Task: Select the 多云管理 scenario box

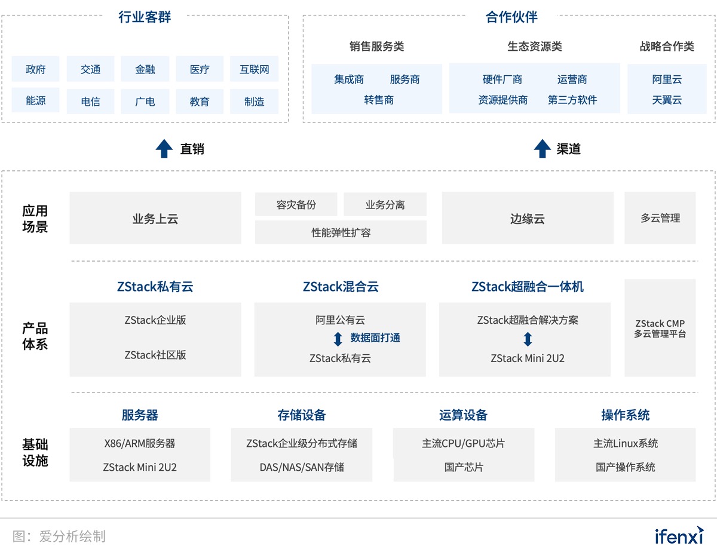Action: 660,217
